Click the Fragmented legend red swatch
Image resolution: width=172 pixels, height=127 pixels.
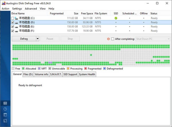85,69
